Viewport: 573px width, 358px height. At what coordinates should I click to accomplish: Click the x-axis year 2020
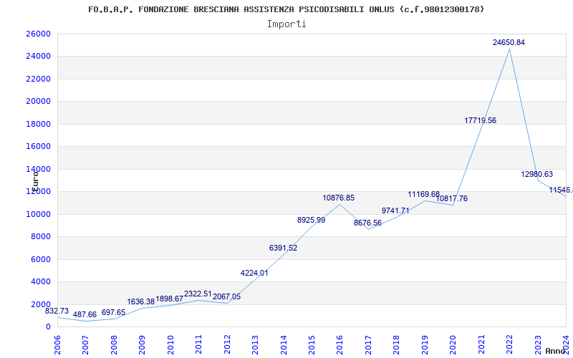(453, 344)
